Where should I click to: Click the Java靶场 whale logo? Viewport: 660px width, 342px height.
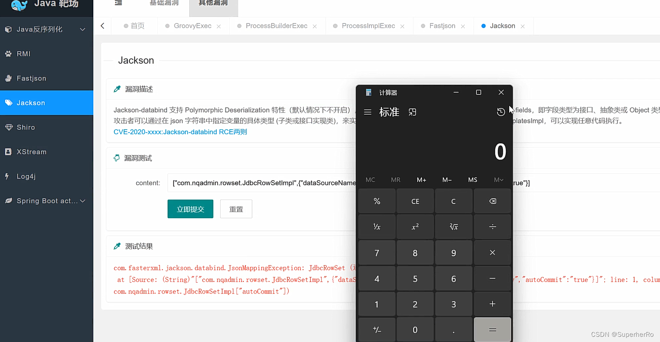pyautogui.click(x=19, y=5)
